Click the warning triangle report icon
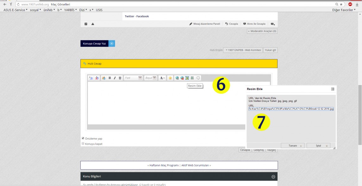This screenshot has width=362, height=186. coord(93,24)
